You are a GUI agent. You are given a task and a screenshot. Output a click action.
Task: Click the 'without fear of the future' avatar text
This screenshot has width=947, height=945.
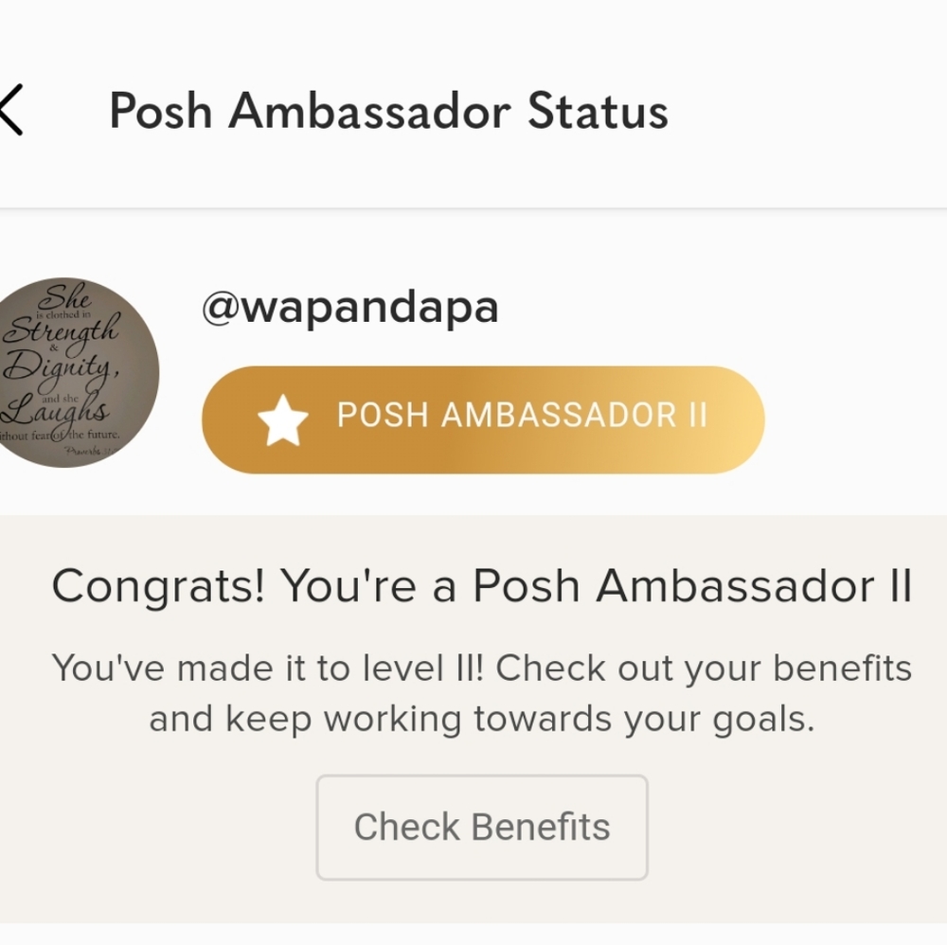pyautogui.click(x=59, y=436)
